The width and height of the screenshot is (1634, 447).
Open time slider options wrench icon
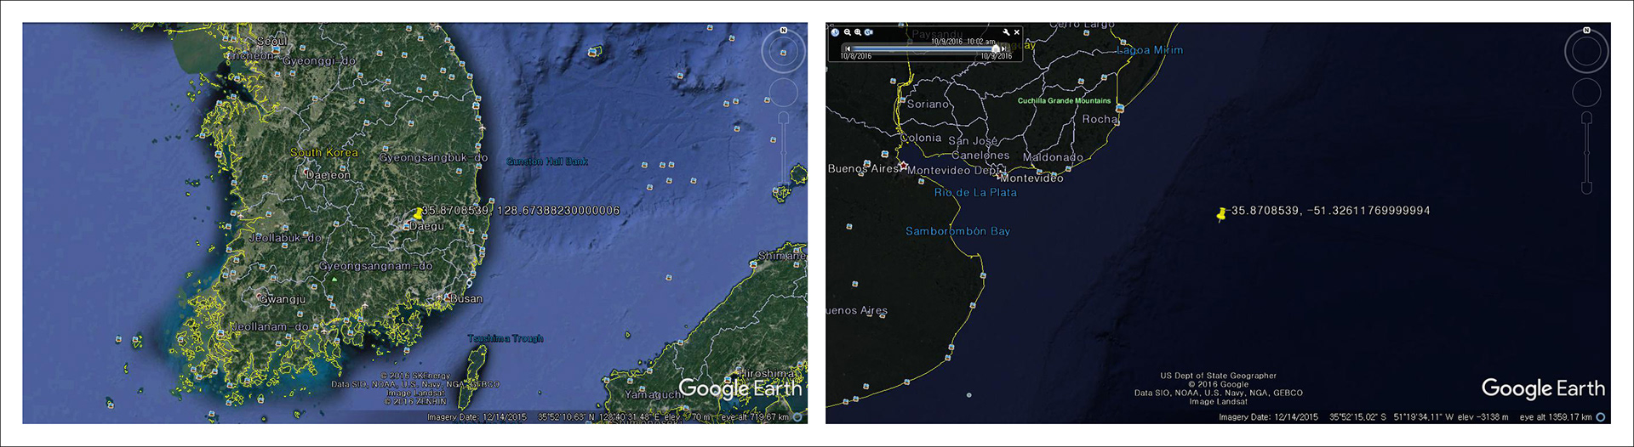tap(1006, 32)
